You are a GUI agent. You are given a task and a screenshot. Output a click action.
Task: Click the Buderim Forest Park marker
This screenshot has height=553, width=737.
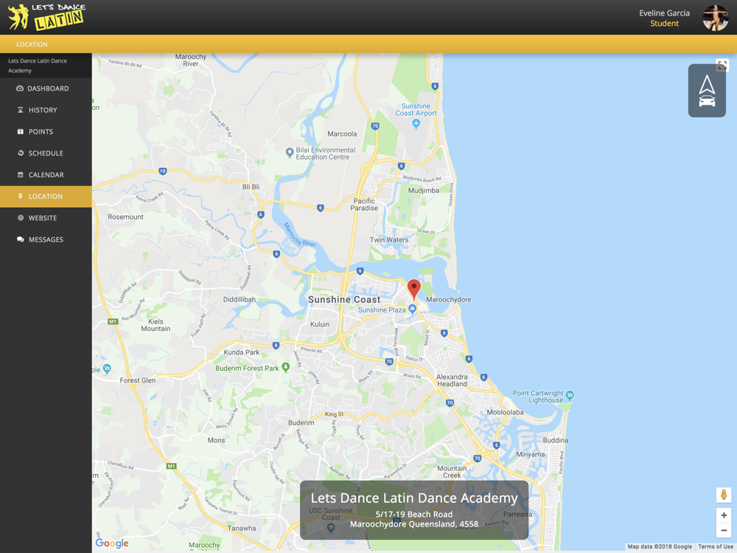click(x=285, y=367)
